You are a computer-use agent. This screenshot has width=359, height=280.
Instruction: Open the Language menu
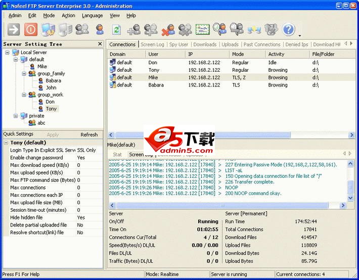coord(92,16)
